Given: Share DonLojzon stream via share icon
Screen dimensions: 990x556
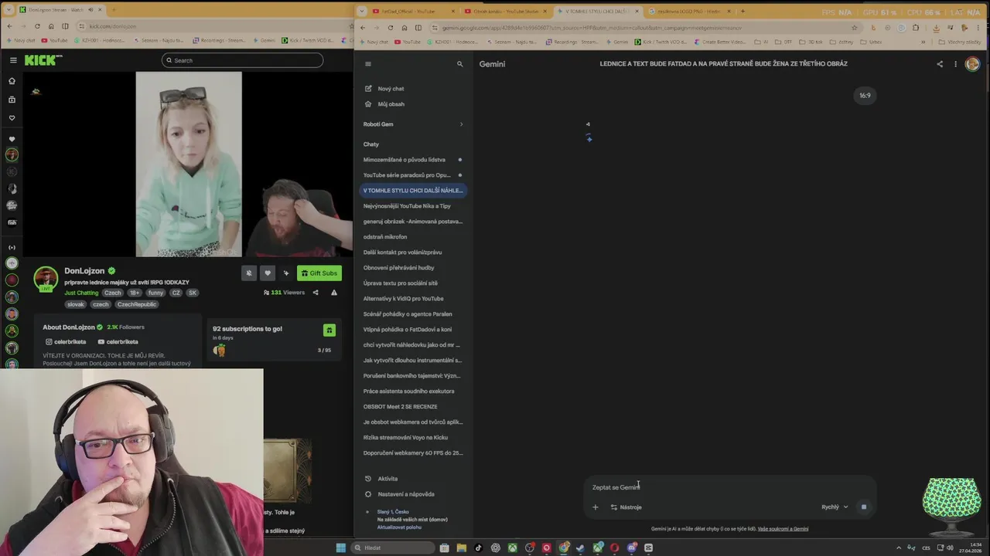Looking at the screenshot, I should [316, 293].
